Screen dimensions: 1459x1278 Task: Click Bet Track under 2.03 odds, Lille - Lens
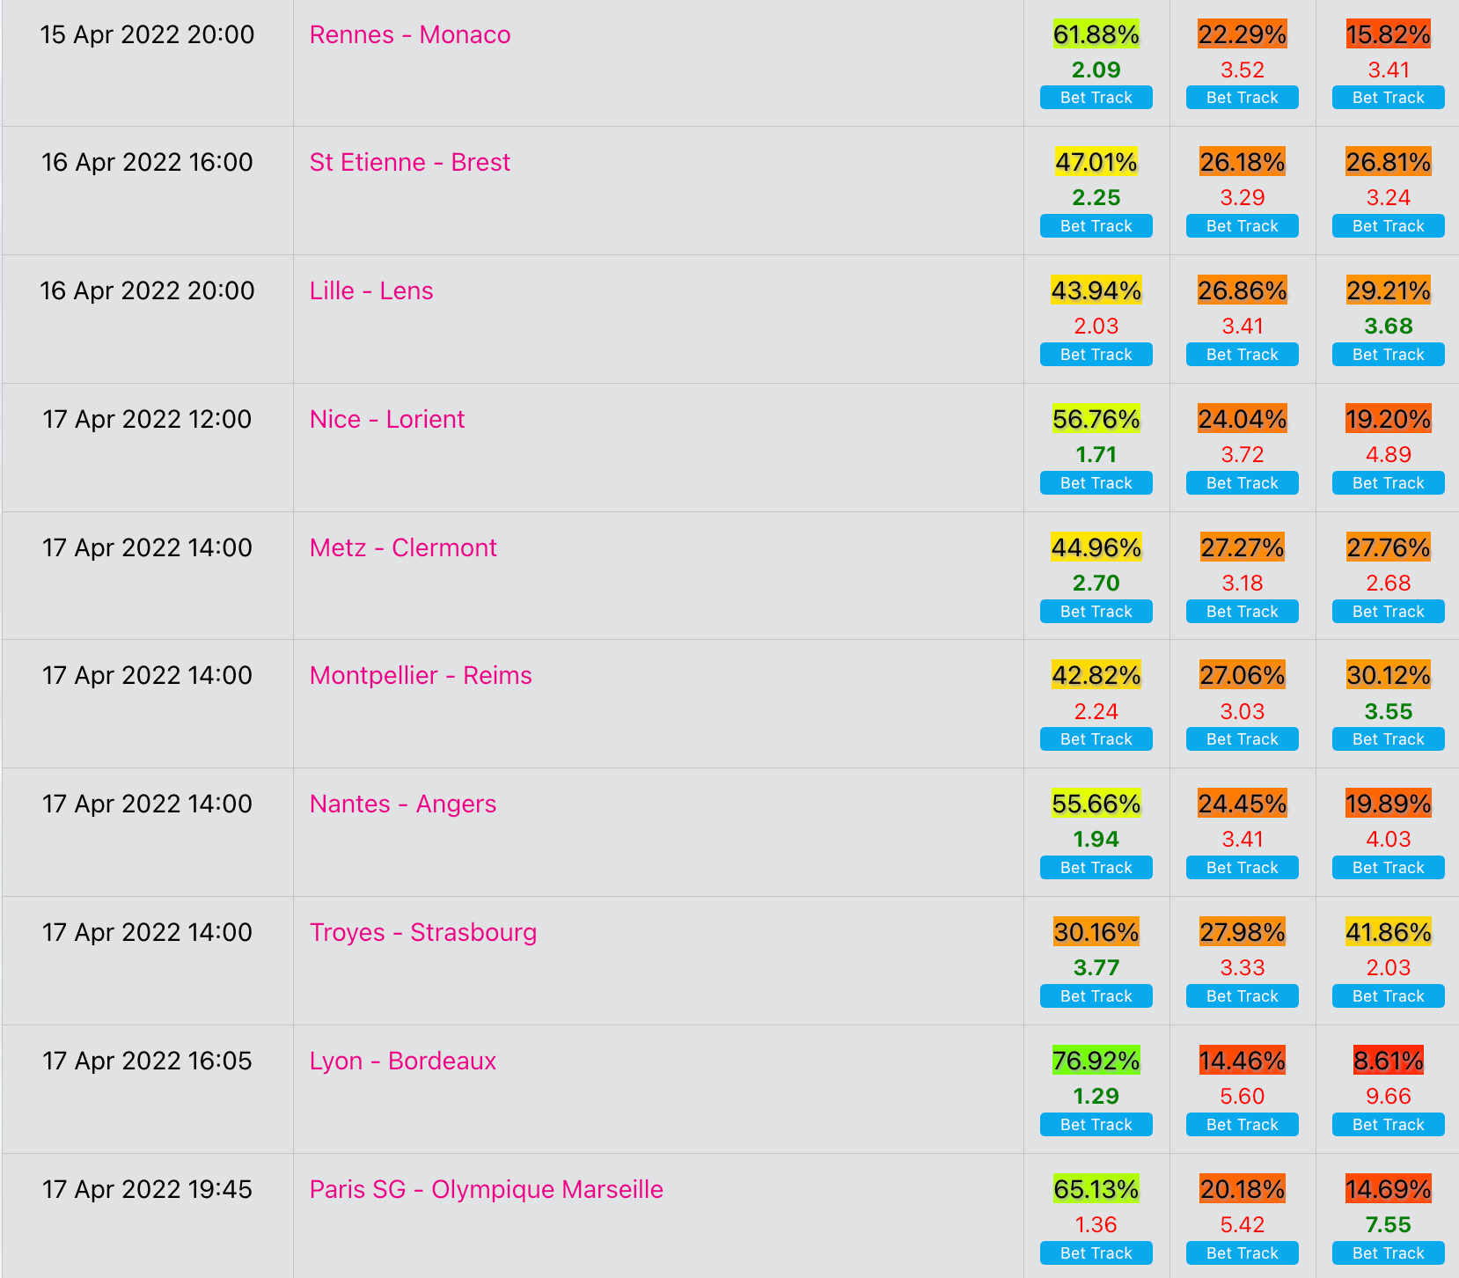[1096, 355]
